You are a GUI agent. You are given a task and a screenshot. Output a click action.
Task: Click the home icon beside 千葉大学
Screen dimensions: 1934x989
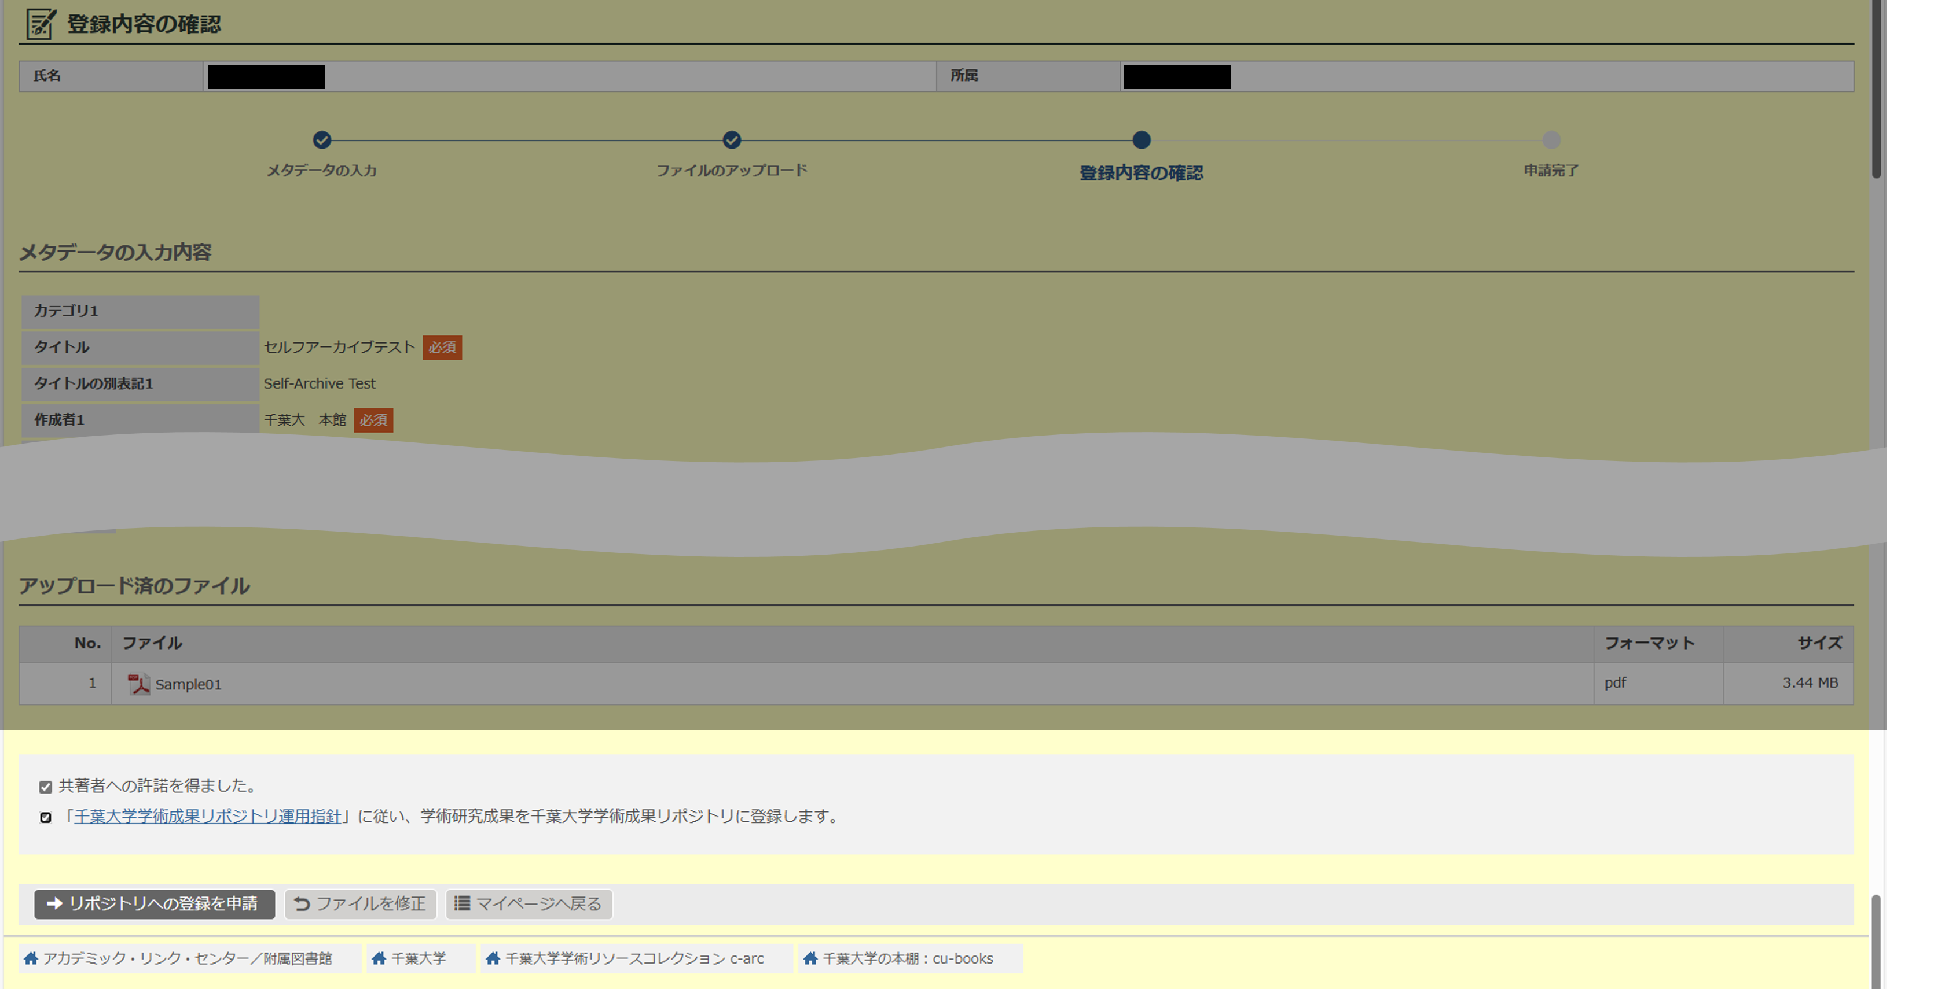(379, 958)
